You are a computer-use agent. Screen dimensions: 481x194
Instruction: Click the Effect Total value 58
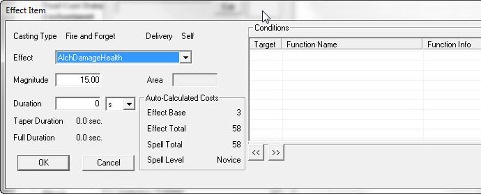tap(237, 129)
